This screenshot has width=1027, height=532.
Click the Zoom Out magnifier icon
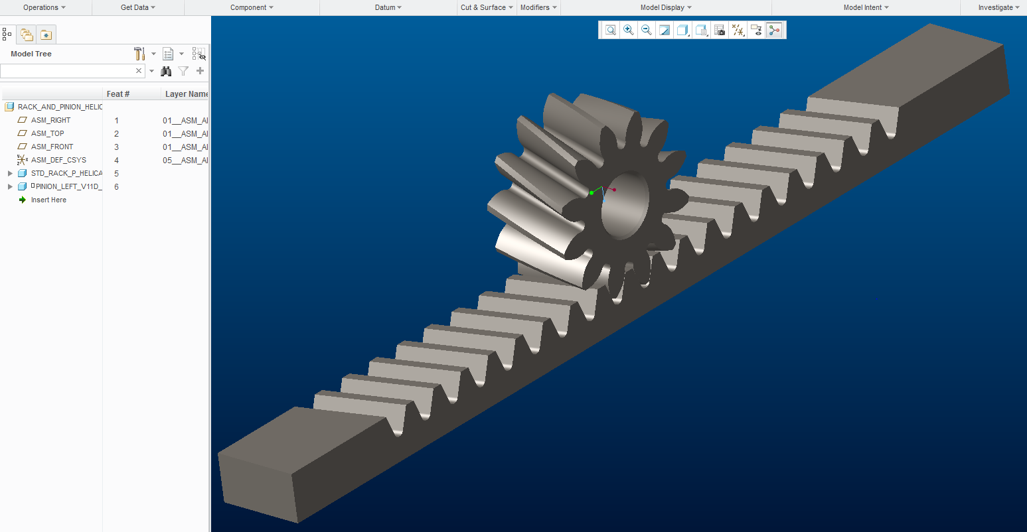click(646, 30)
